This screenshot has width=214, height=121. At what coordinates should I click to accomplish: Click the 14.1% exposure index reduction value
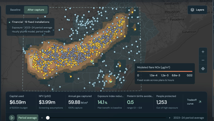click(x=102, y=102)
